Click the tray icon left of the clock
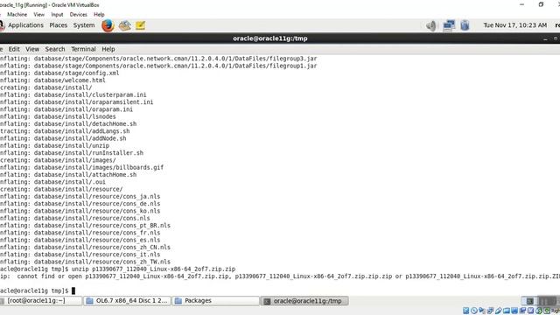Image resolution: width=560 pixels, height=315 pixels. point(465,25)
